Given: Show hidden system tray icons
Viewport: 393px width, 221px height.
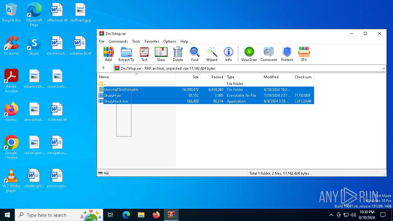Looking at the screenshot, I should pyautogui.click(x=331, y=215).
